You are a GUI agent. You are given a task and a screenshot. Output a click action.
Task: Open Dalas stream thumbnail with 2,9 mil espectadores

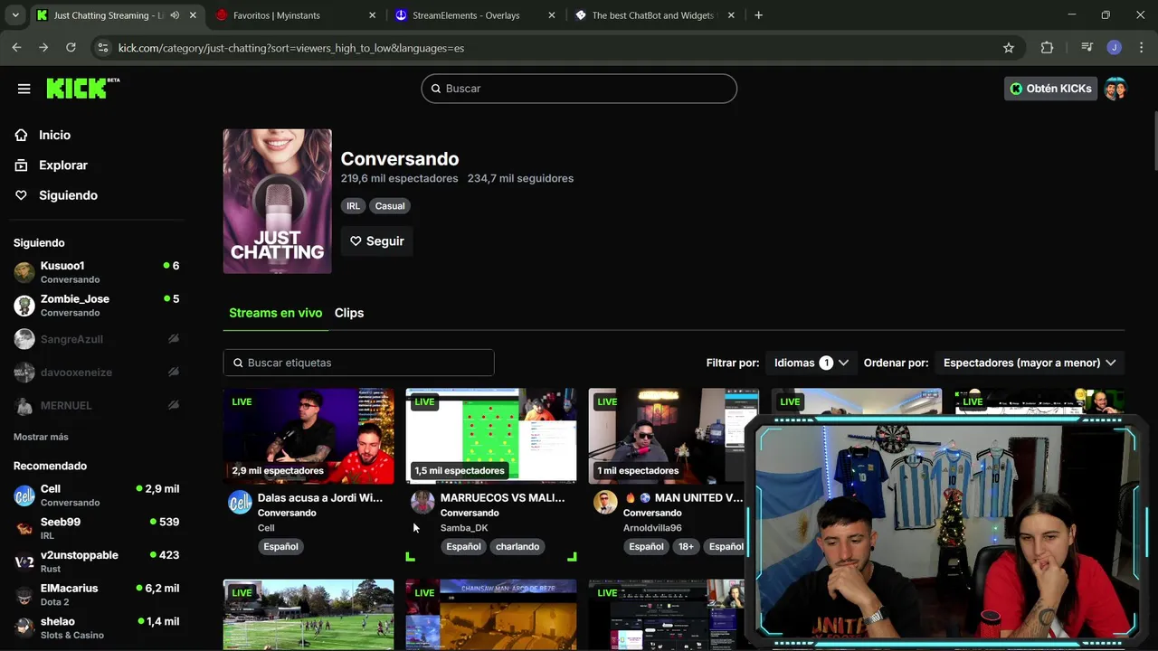click(x=308, y=437)
